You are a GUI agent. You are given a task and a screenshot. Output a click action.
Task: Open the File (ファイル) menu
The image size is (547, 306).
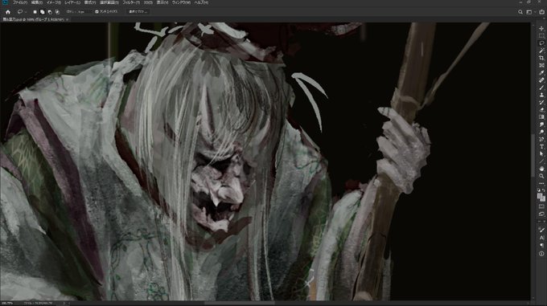coord(19,2)
